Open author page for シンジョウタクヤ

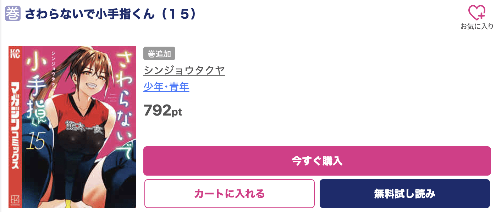pyautogui.click(x=184, y=70)
